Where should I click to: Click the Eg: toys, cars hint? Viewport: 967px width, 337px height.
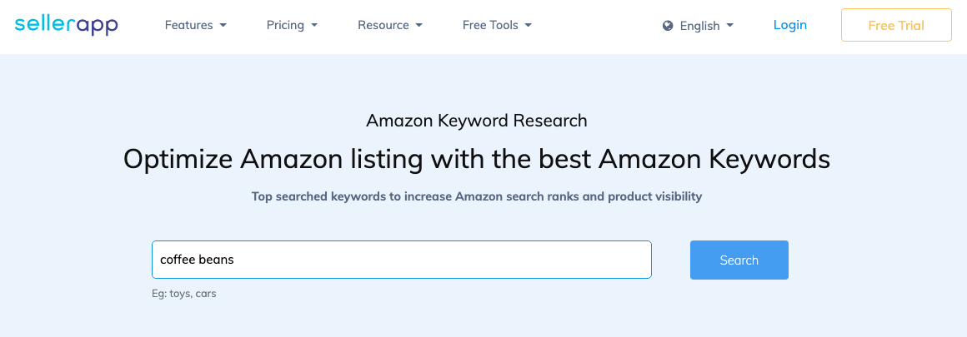183,293
